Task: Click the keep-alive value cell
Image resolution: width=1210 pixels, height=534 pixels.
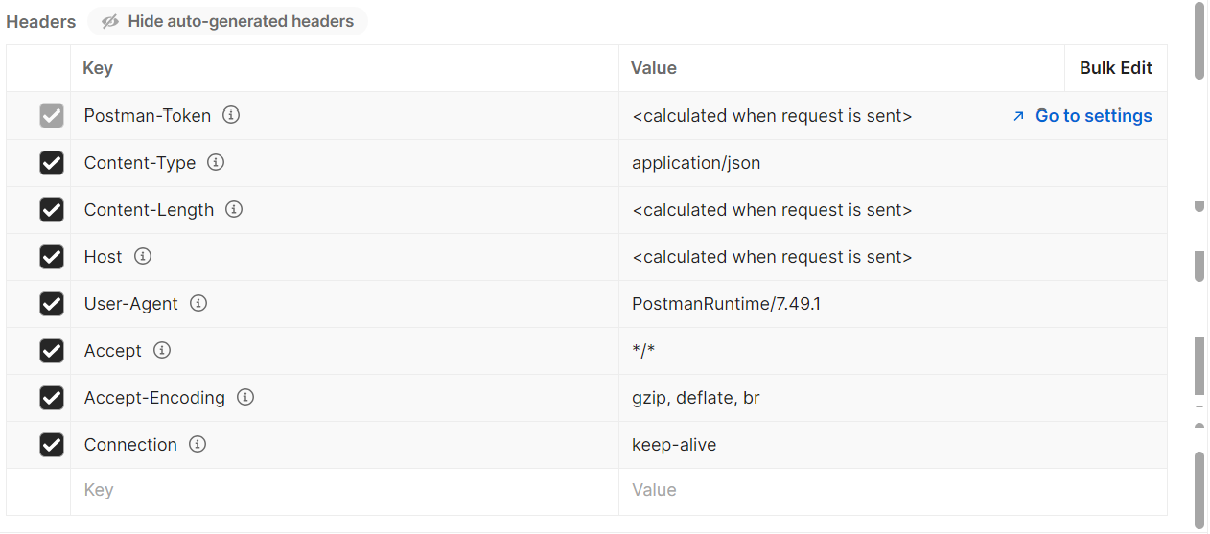Action: 674,445
